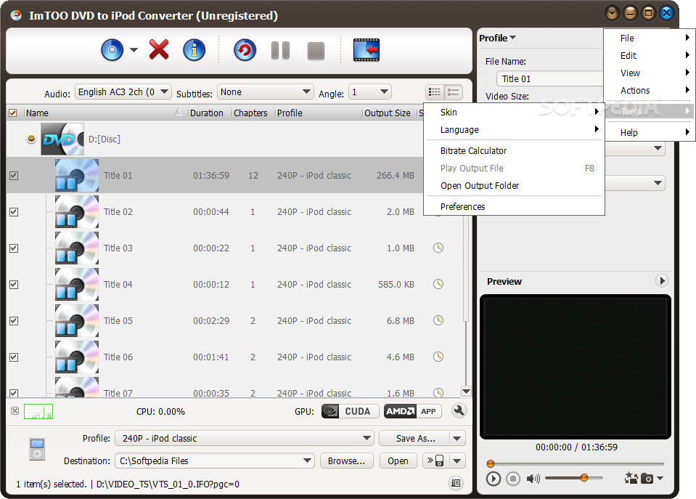The height and width of the screenshot is (499, 696).
Task: Open the File menu
Action: (650, 38)
